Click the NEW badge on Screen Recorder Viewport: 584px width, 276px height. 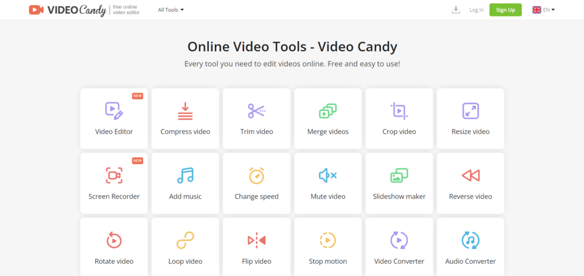pyautogui.click(x=138, y=160)
